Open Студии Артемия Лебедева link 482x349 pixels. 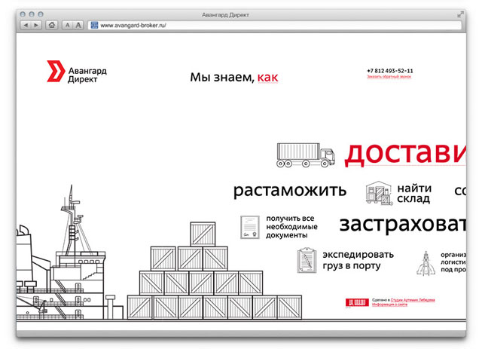click(x=413, y=300)
